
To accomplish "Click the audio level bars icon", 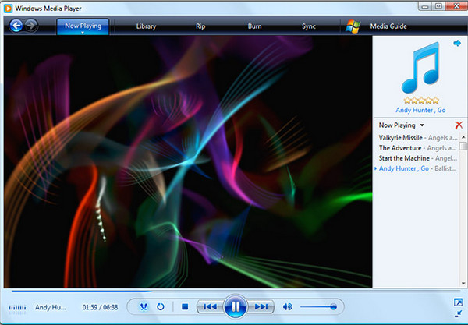I will point(17,308).
